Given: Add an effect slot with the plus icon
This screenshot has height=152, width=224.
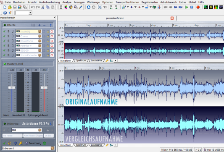Looking at the screenshot, I should [x=40, y=25].
